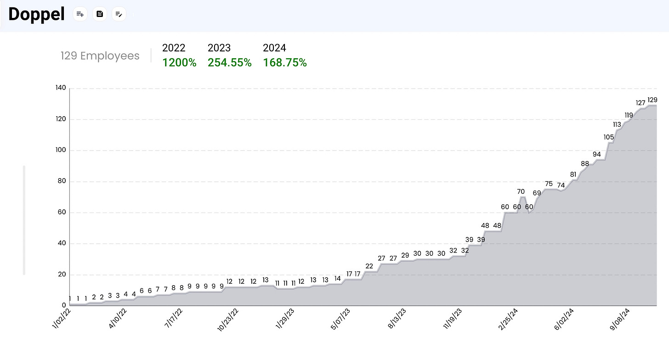This screenshot has height=360, width=669.
Task: Click the edit-list pencil icon beside Doppel
Action: pyautogui.click(x=119, y=14)
